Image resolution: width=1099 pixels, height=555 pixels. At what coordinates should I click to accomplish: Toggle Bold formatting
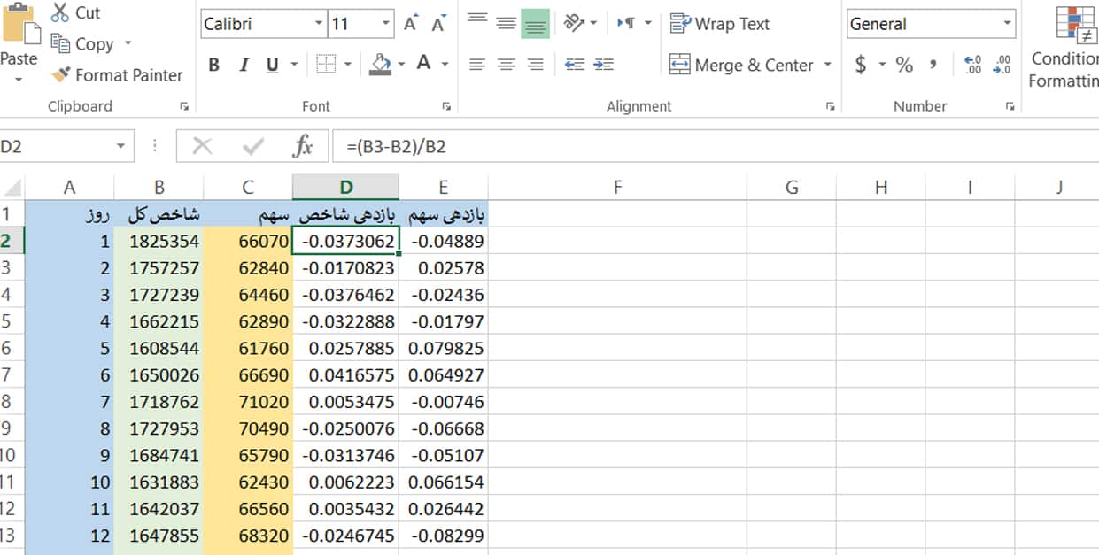click(x=213, y=65)
